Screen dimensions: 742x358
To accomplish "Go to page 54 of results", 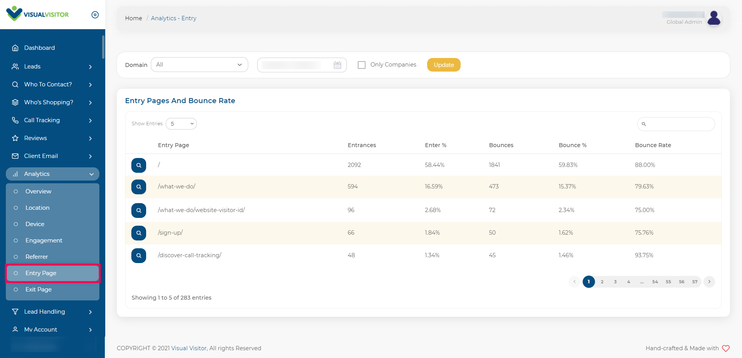I will point(655,282).
